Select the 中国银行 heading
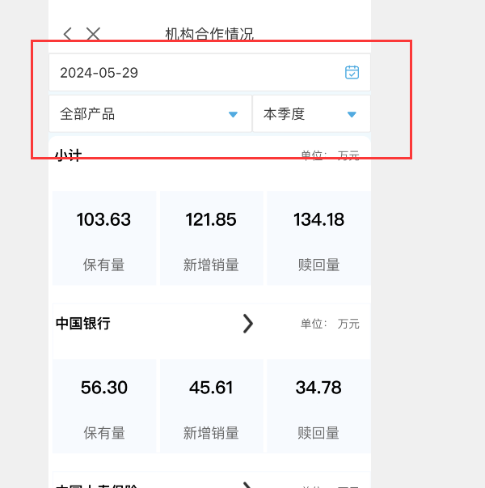This screenshot has width=485, height=488. coord(83,324)
